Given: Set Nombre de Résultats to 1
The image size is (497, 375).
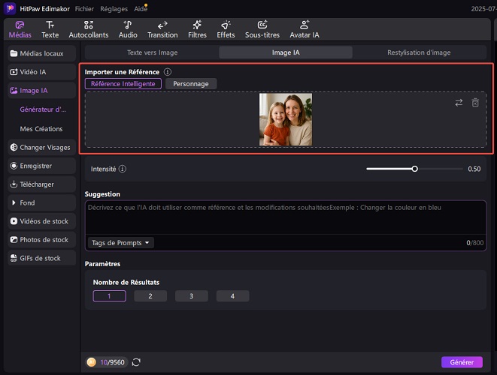Looking at the screenshot, I should [109, 296].
